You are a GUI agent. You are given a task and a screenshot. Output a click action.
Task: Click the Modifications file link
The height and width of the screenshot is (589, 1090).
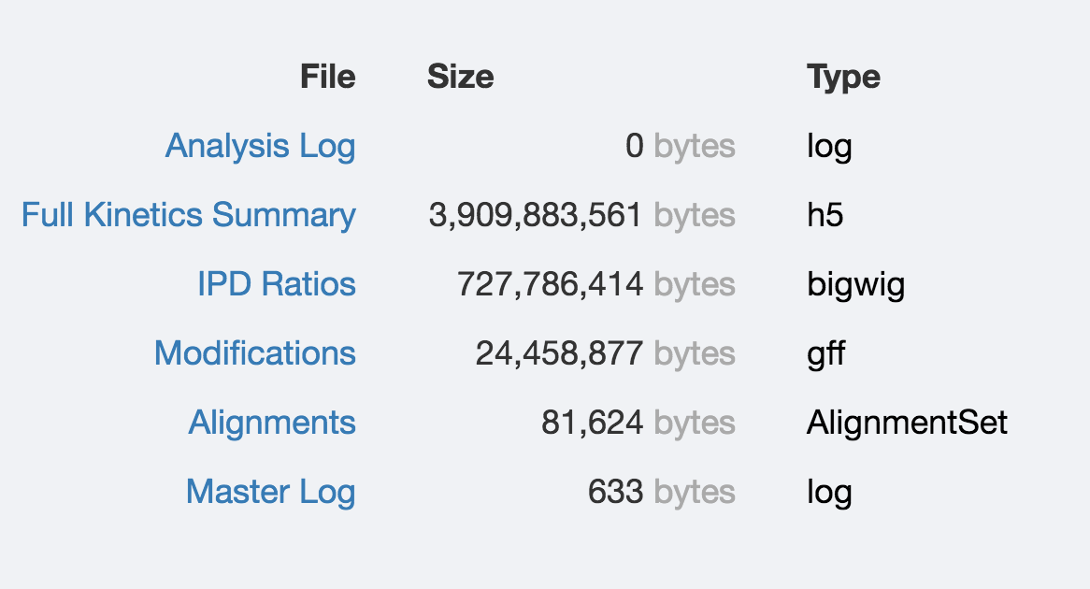coord(254,353)
